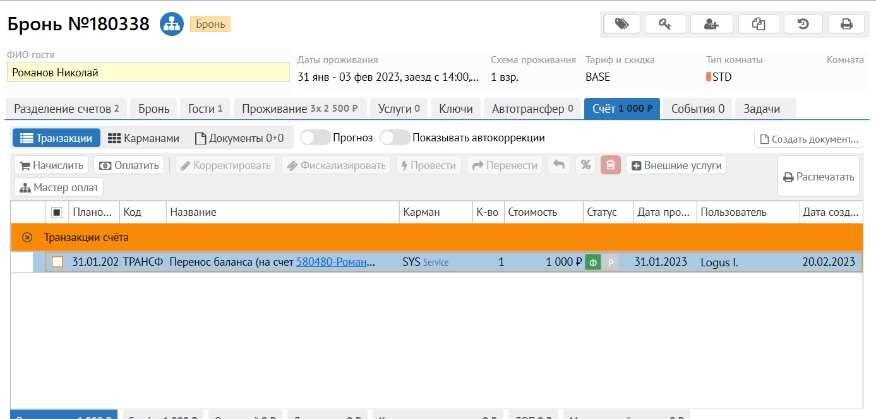This screenshot has height=419, width=876.
Task: Click the Перенести button
Action: (x=505, y=165)
